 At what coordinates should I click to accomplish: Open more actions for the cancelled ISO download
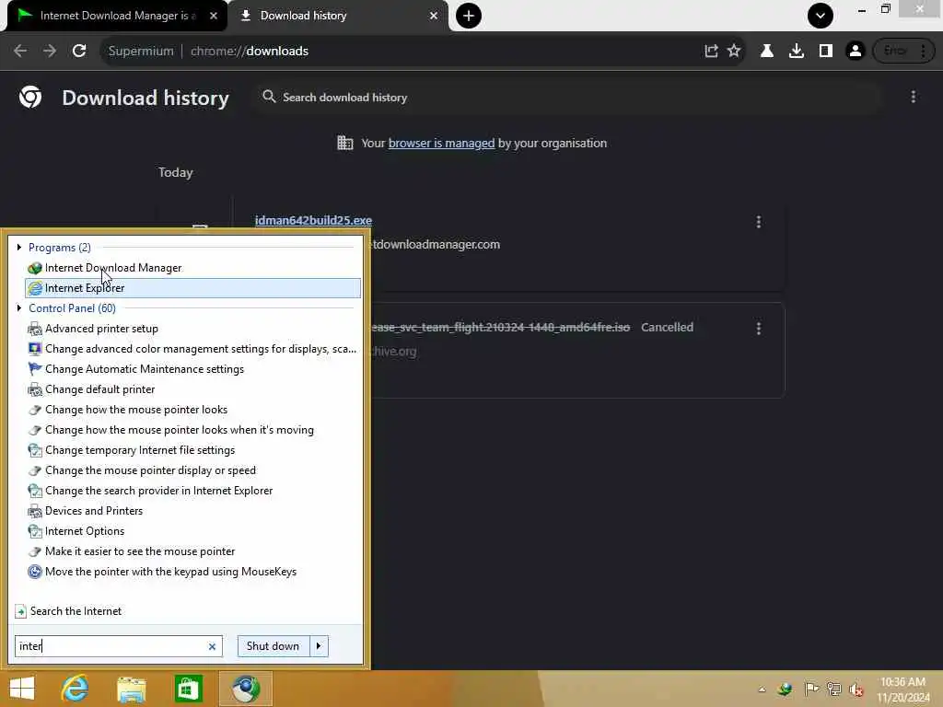pyautogui.click(x=759, y=329)
